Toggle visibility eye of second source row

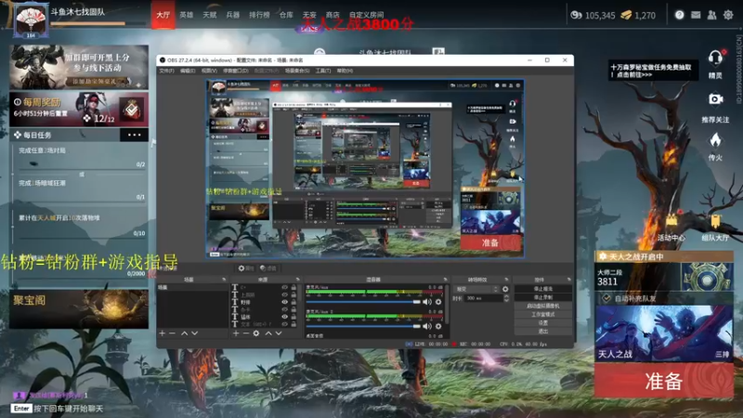[285, 294]
